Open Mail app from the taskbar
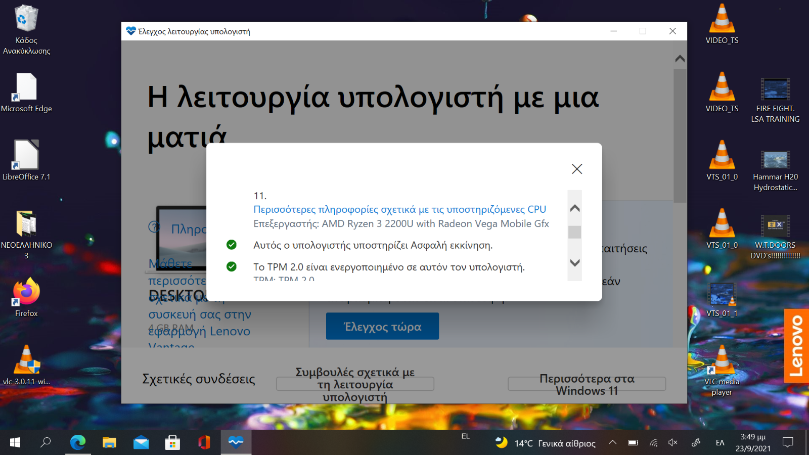809x455 pixels. coord(141,442)
